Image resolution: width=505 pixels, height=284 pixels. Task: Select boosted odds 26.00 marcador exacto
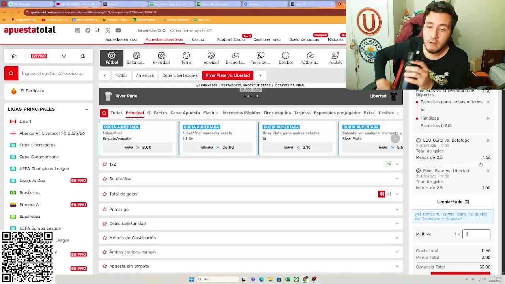point(218,147)
